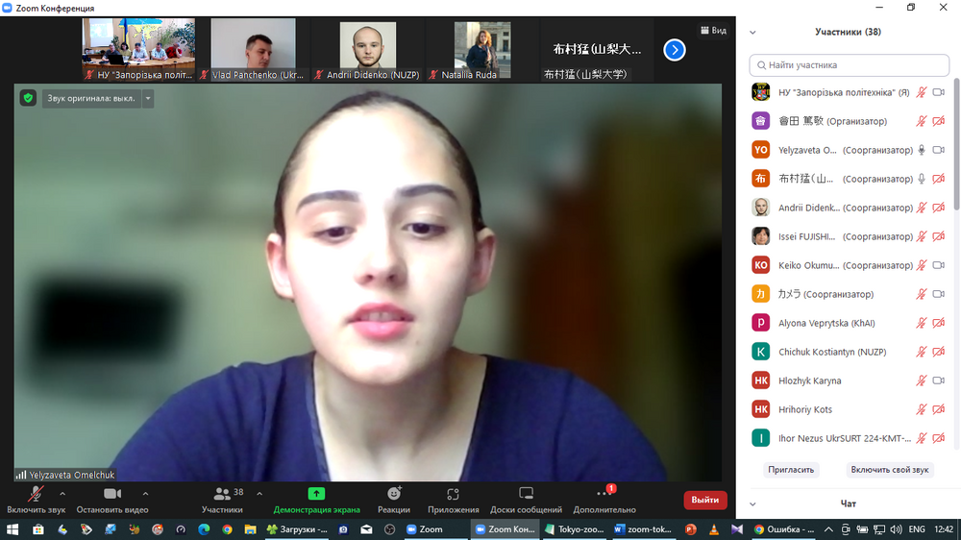Click the green Share Screen (Демонстрация экрана) icon

316,493
